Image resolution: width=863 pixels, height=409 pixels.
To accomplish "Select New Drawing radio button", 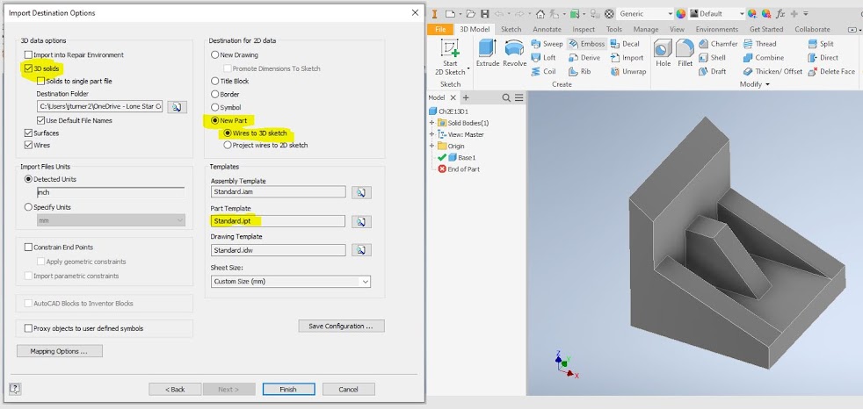I will [x=215, y=55].
